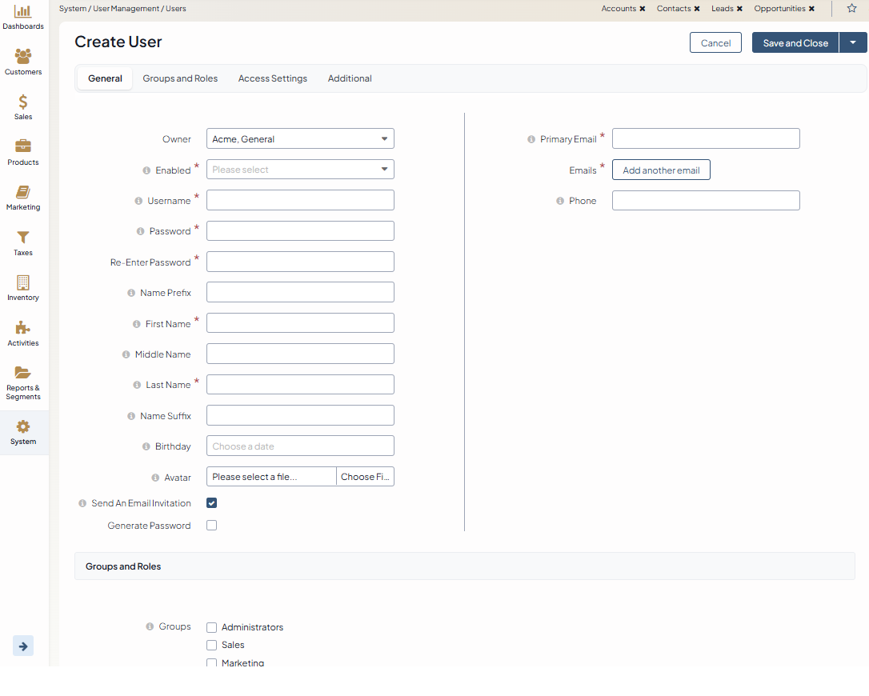The height and width of the screenshot is (696, 869).
Task: Click the Sales dollar icon
Action: 23,102
